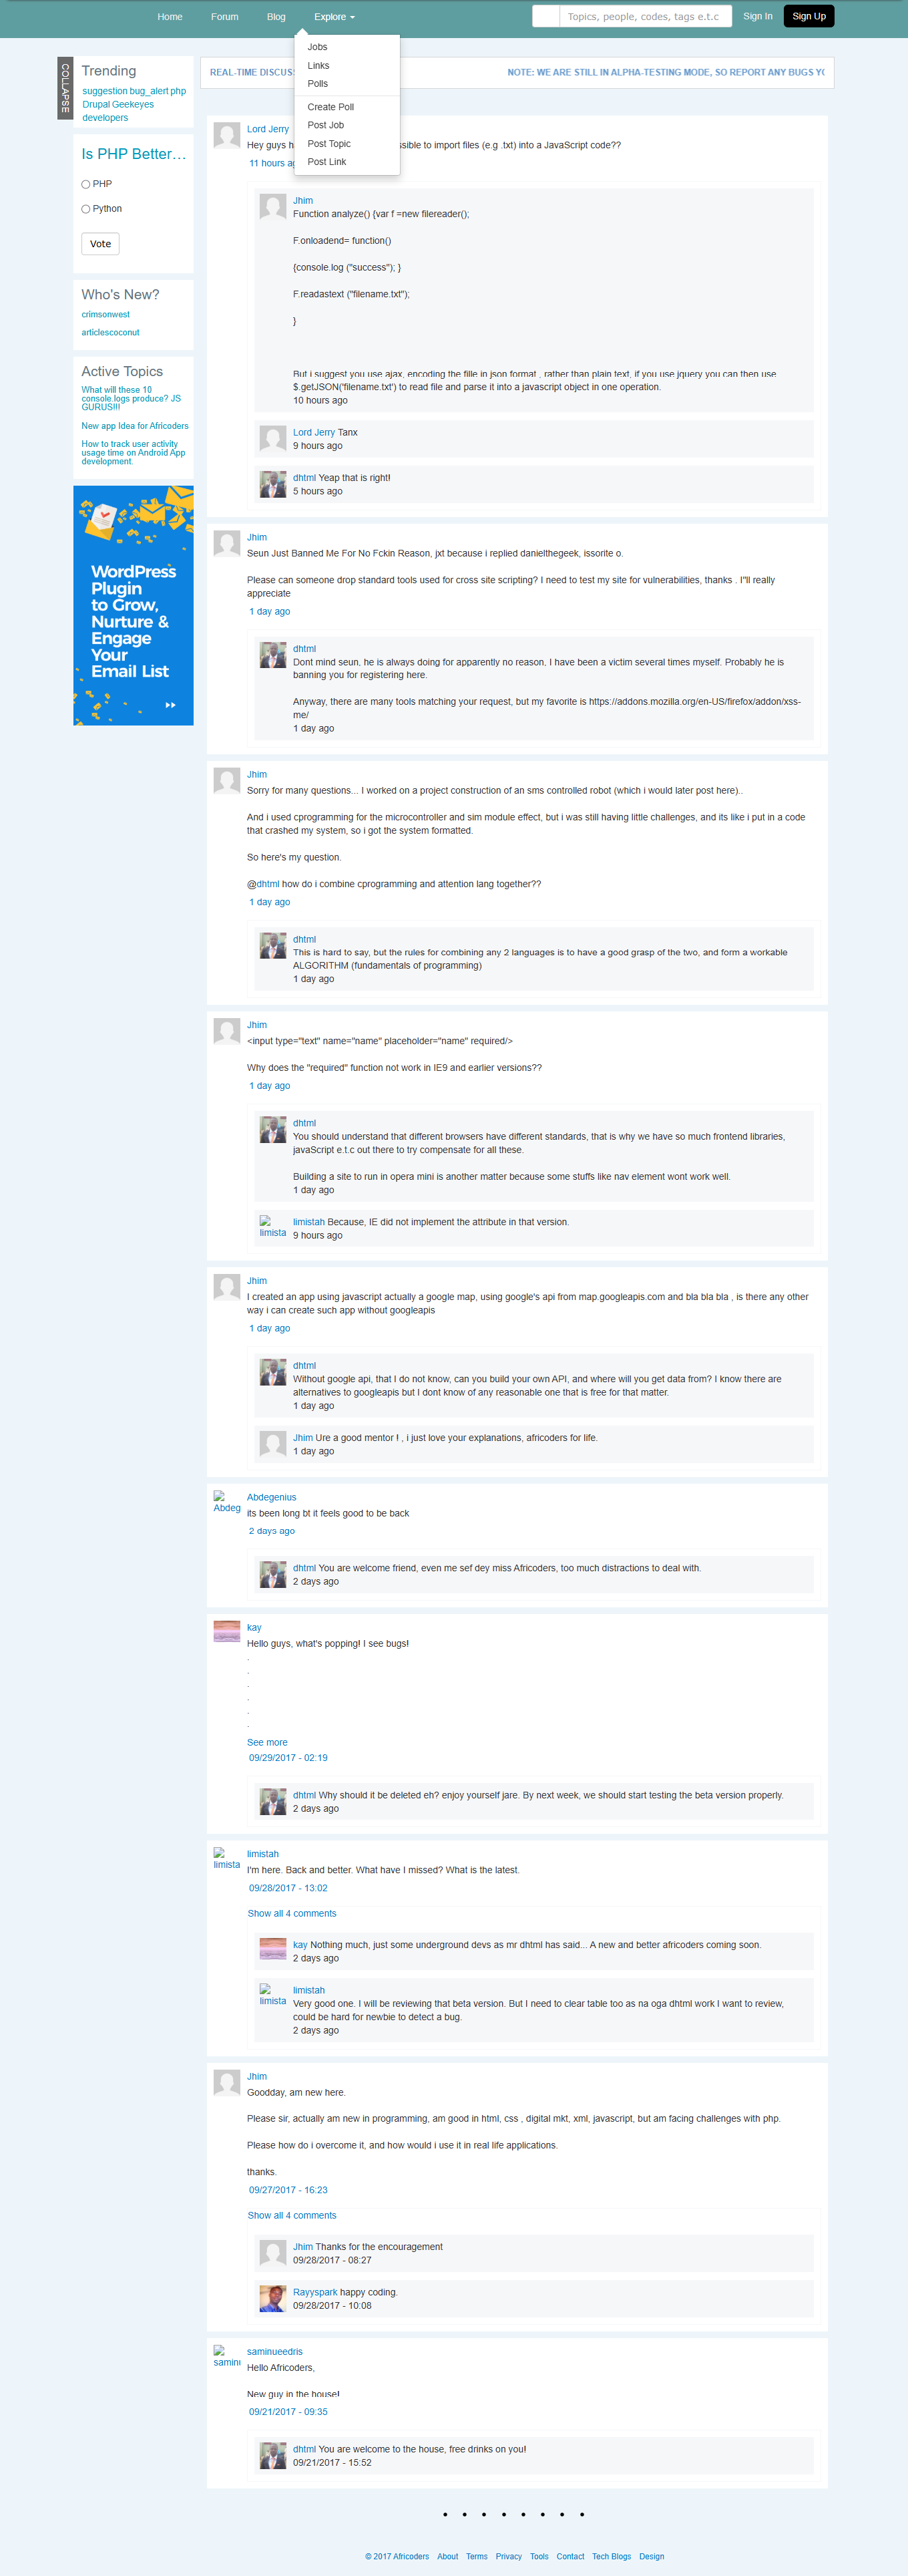The image size is (908, 2576).
Task: Click Abdegenius avatar image
Action: [x=227, y=1502]
